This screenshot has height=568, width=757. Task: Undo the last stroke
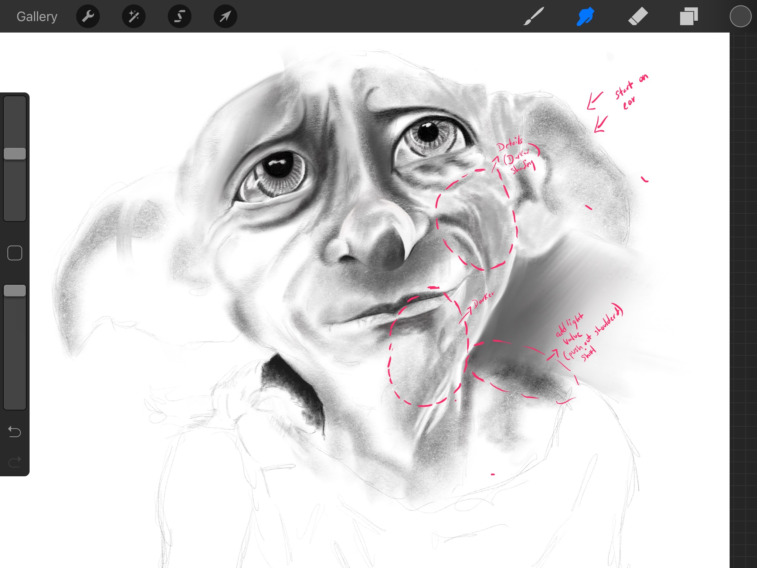[x=15, y=432]
